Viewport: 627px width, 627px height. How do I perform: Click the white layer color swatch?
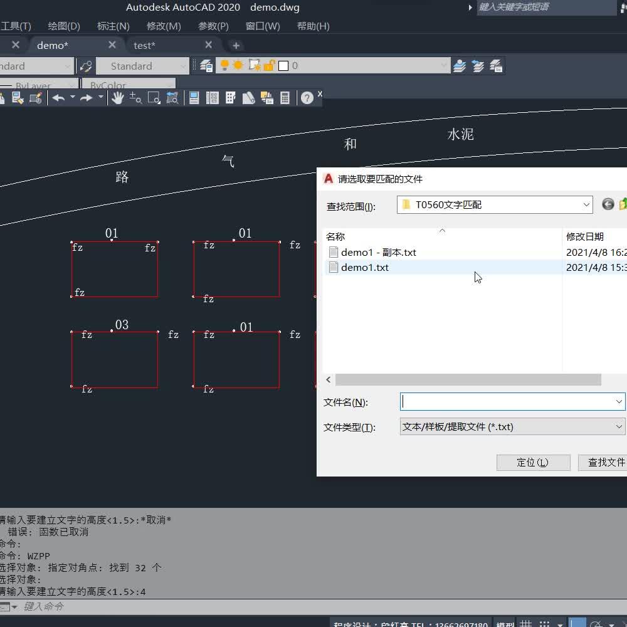tap(283, 65)
